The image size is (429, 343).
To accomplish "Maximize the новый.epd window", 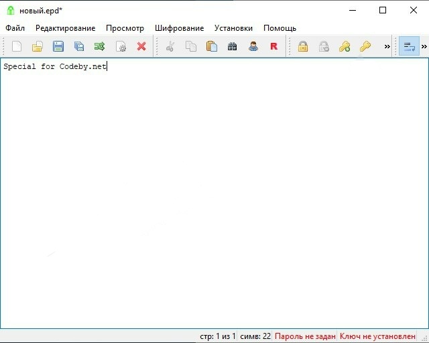I will click(x=383, y=11).
